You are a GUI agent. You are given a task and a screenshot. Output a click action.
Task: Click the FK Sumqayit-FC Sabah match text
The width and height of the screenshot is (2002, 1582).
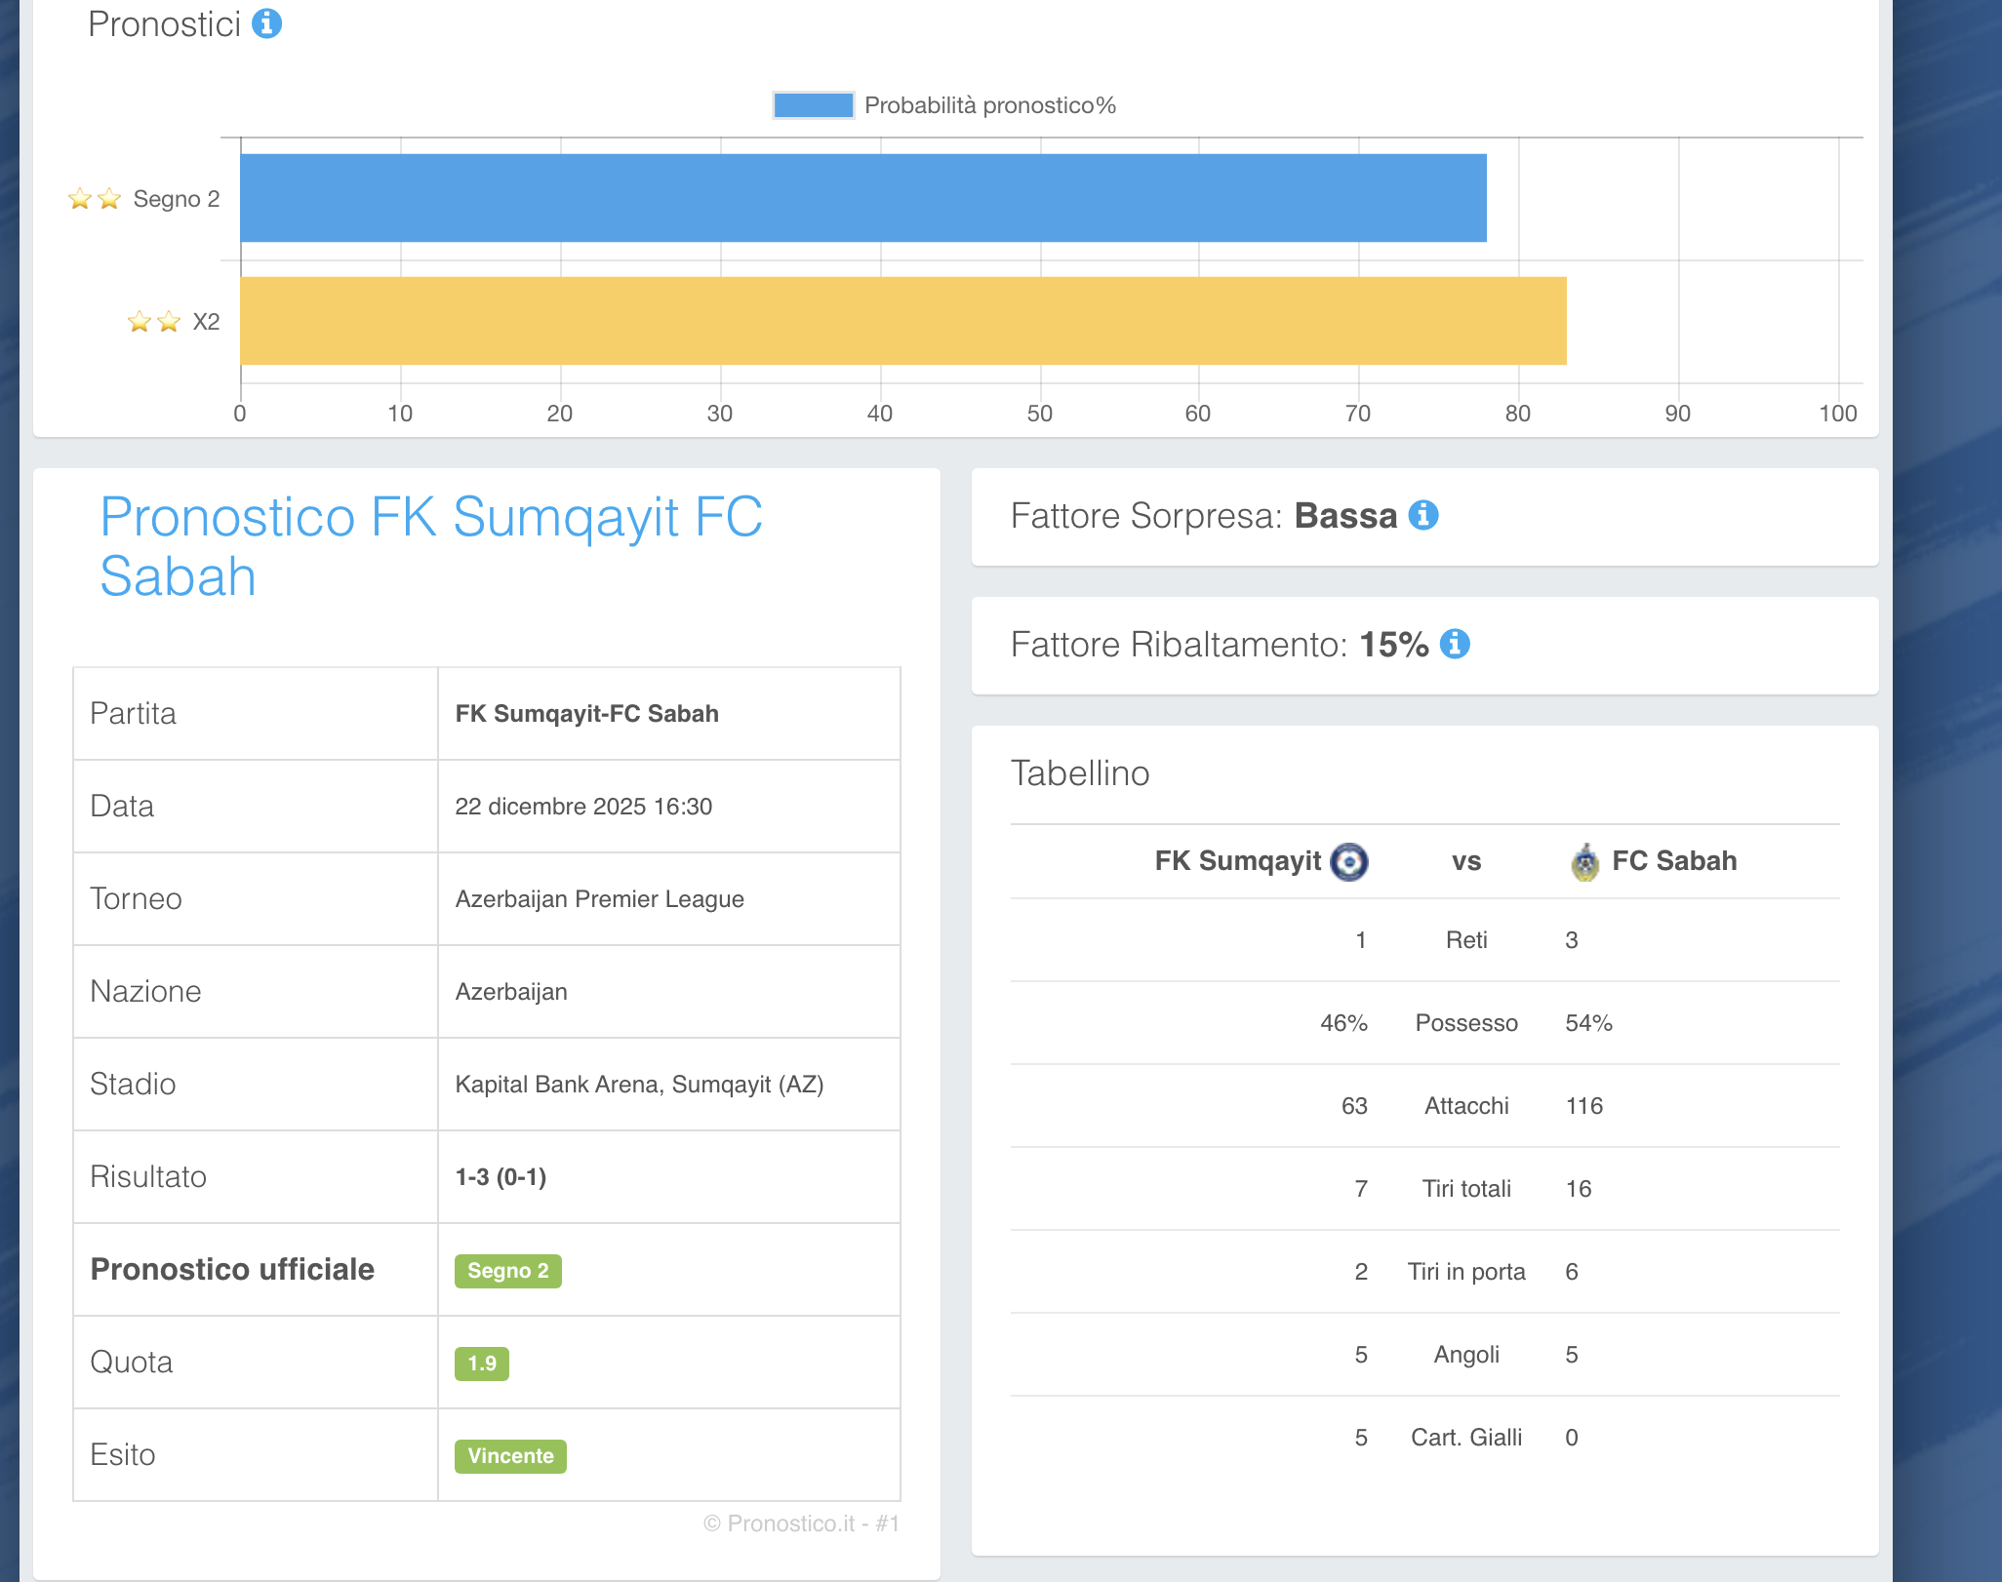click(x=586, y=714)
